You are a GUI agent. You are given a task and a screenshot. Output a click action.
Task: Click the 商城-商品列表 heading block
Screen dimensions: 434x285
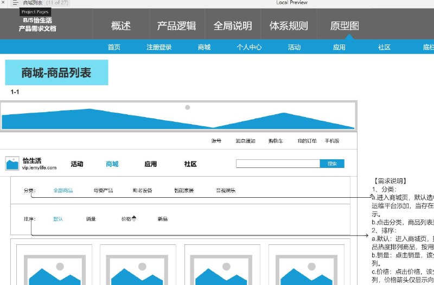(x=56, y=73)
